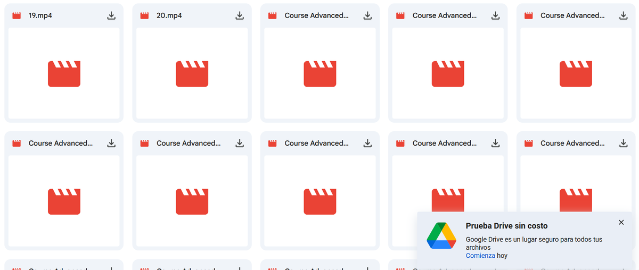Download the 20.mp4 file

pos(240,16)
